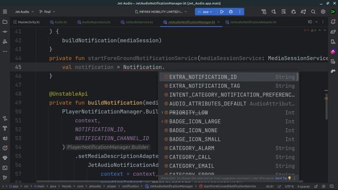Image resolution: width=338 pixels, height=190 pixels.
Task: Switch to Audio.kt tab
Action: 59,22
